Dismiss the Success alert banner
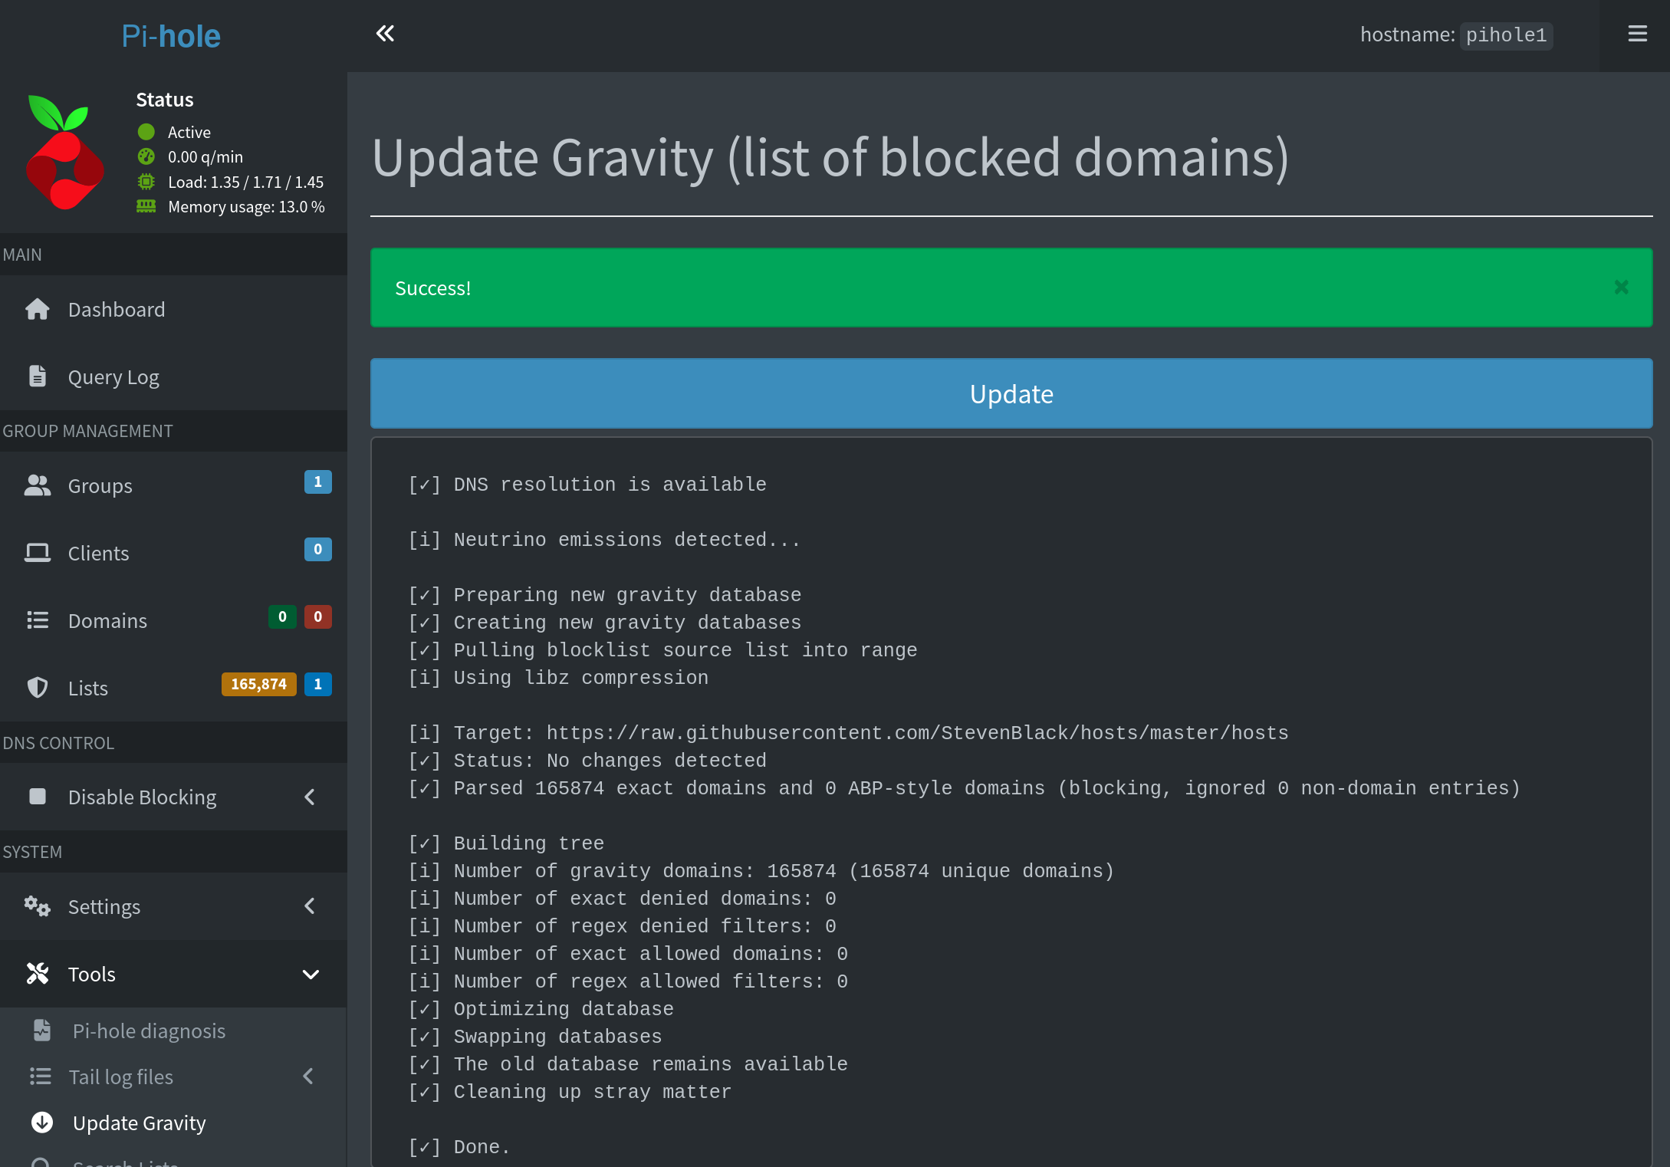This screenshot has width=1670, height=1167. 1621,288
